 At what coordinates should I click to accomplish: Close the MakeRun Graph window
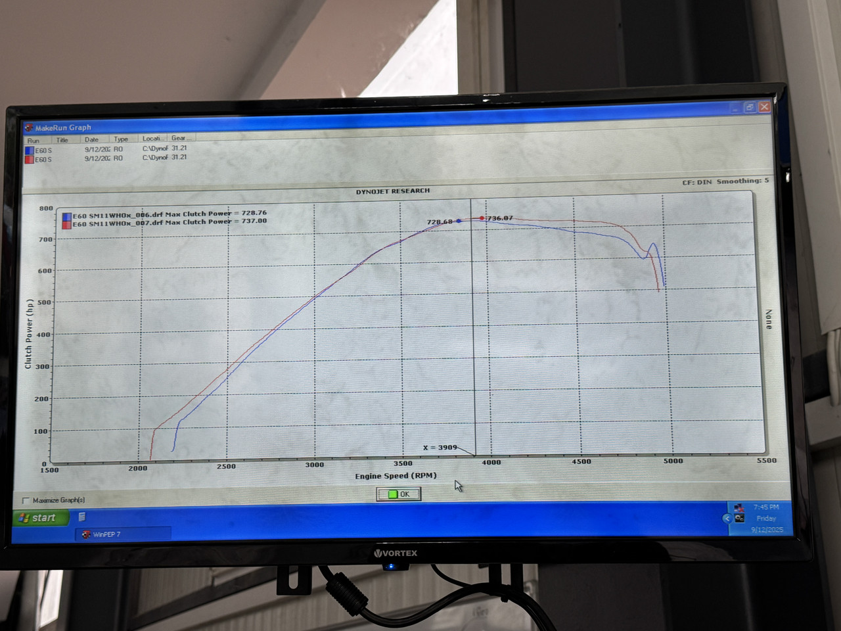tap(764, 106)
